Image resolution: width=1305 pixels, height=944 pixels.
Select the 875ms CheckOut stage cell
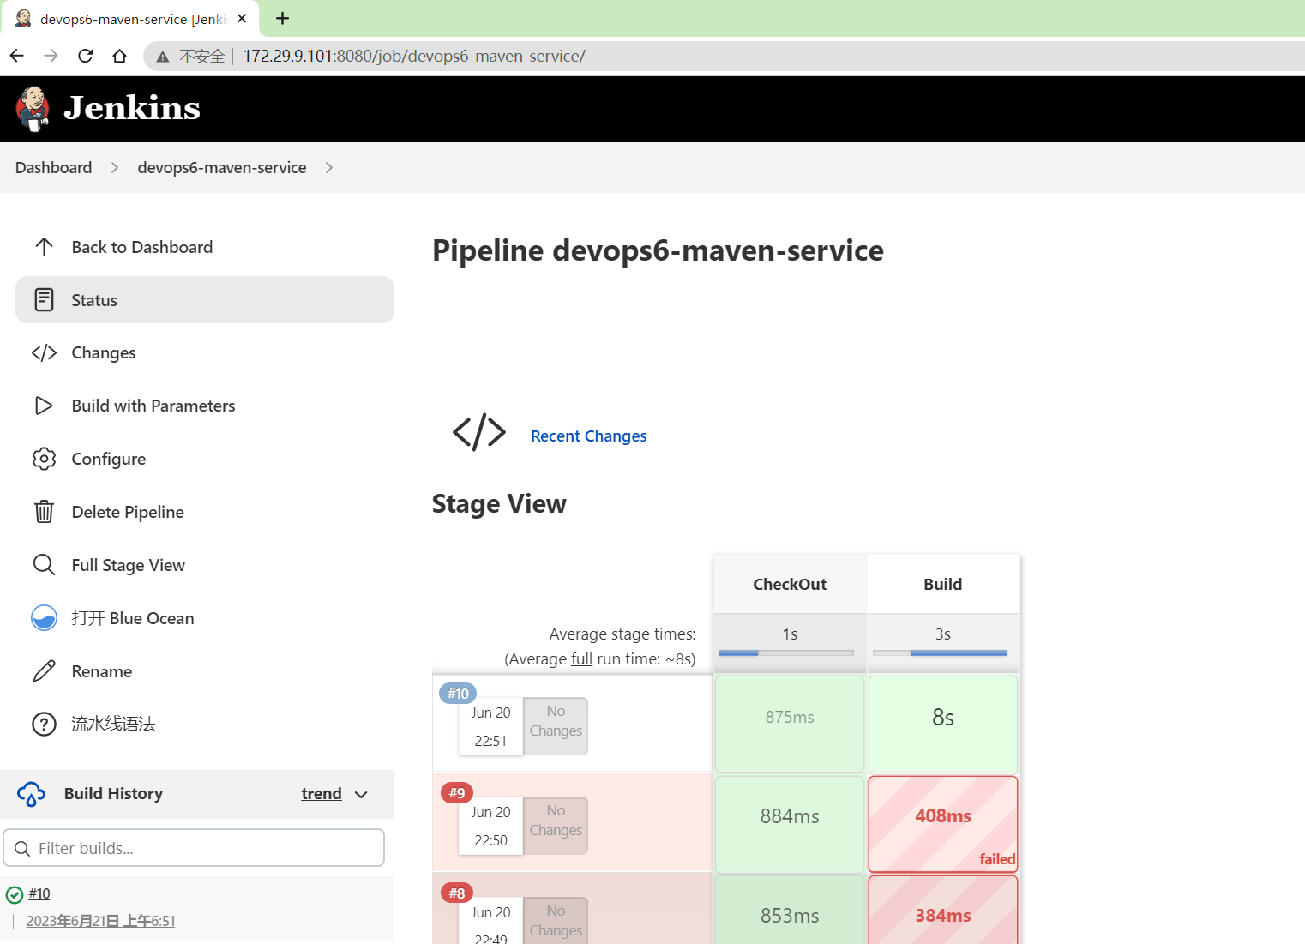[x=790, y=724]
